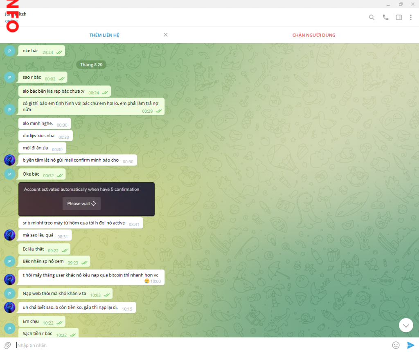Select the 'Sạch tiền r bác' message bubble
Viewport: 419px width, 352px height.
(41, 334)
